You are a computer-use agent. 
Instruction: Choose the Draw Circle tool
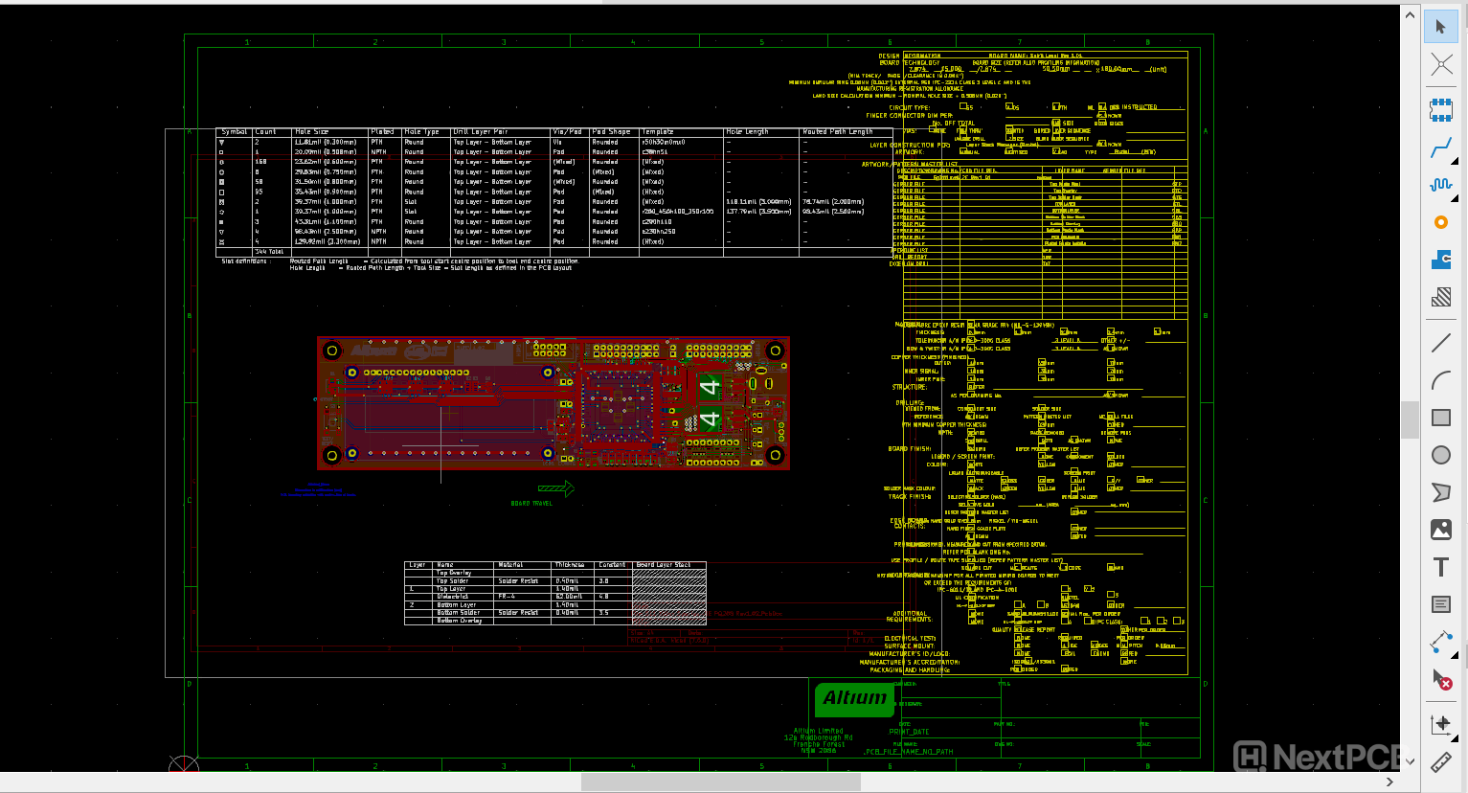pyautogui.click(x=1441, y=455)
